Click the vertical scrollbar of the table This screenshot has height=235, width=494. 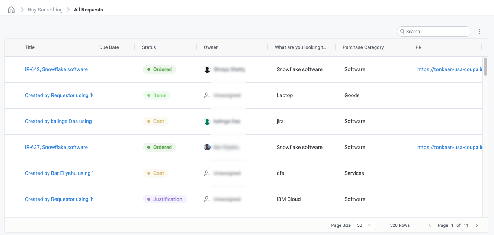485,67
